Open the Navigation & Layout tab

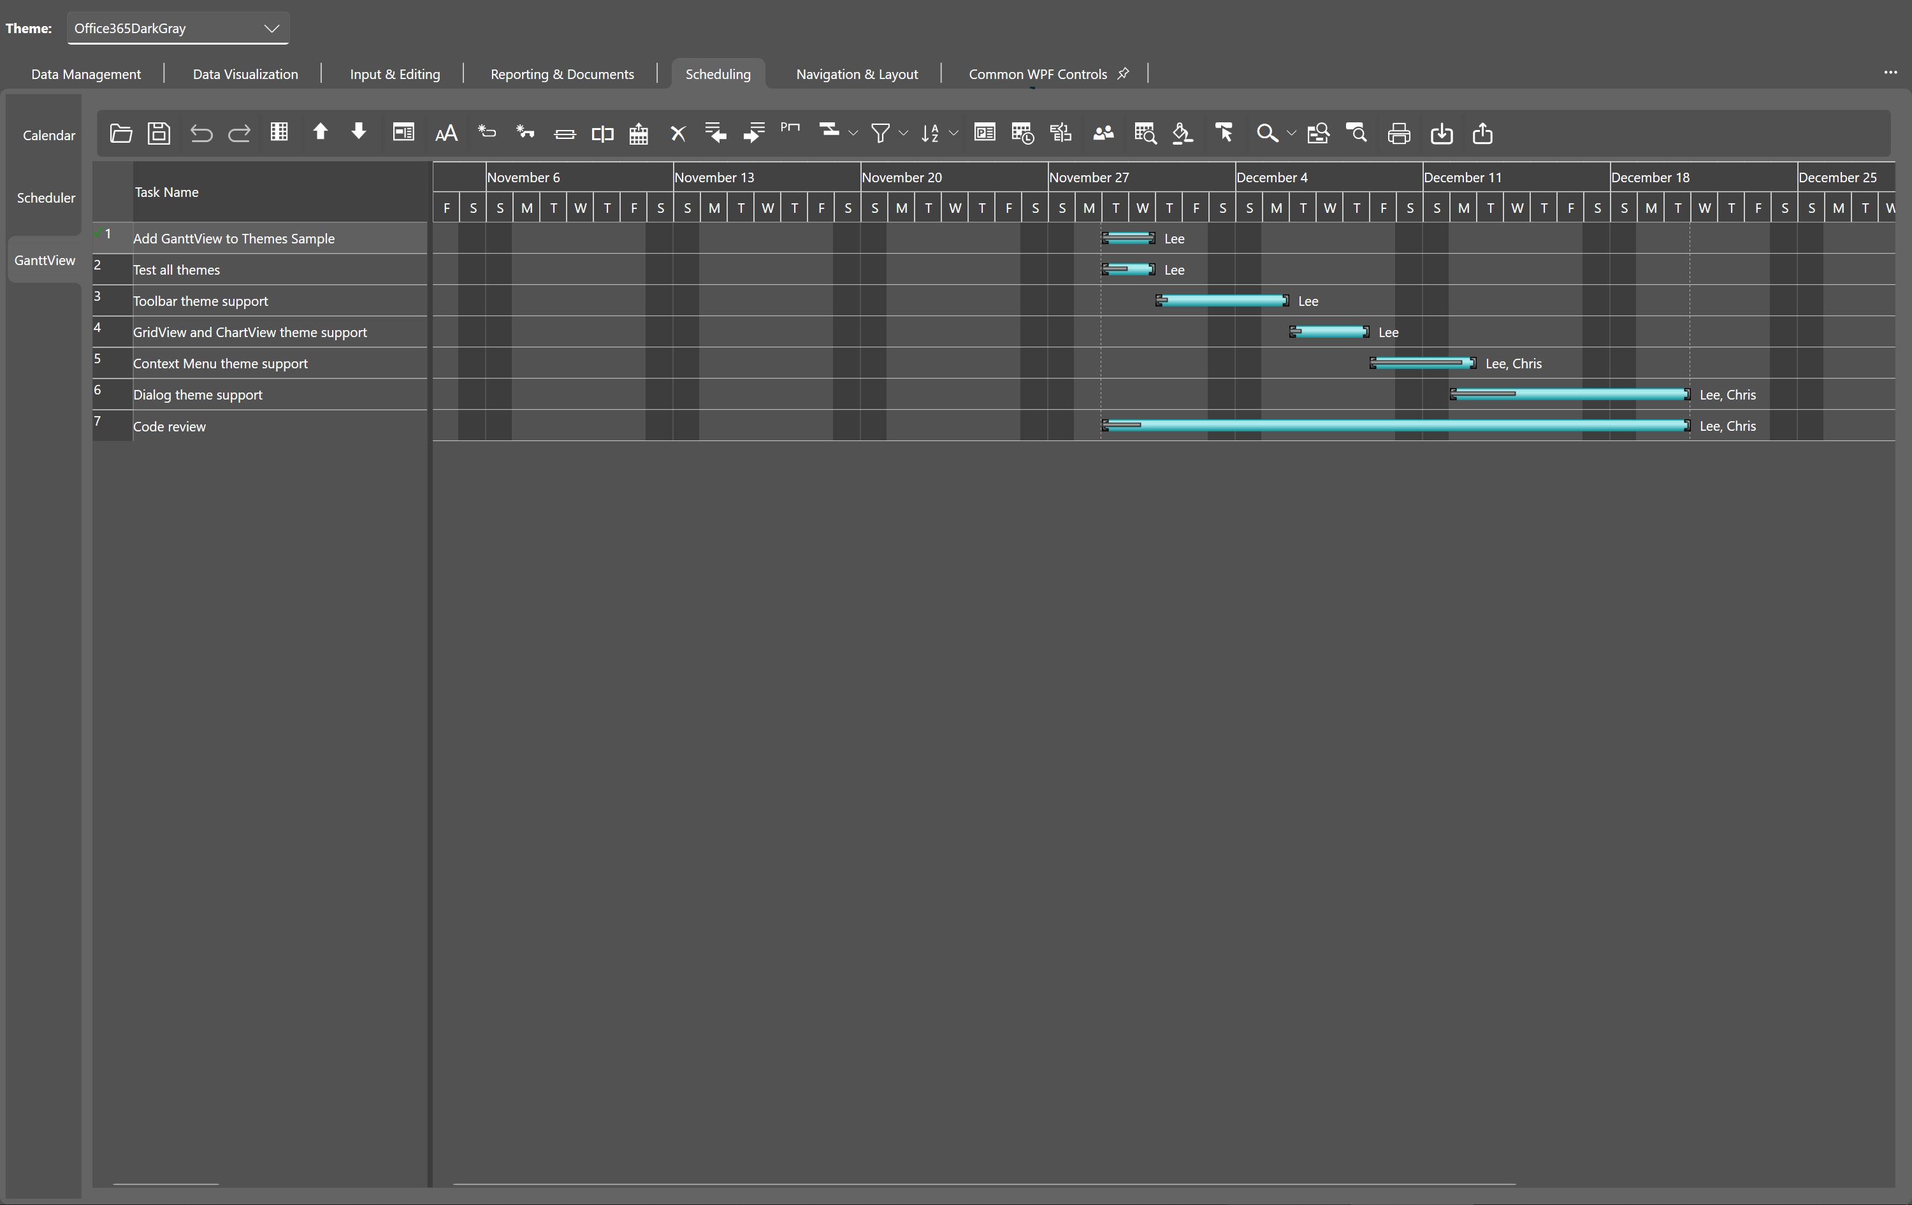tap(857, 74)
